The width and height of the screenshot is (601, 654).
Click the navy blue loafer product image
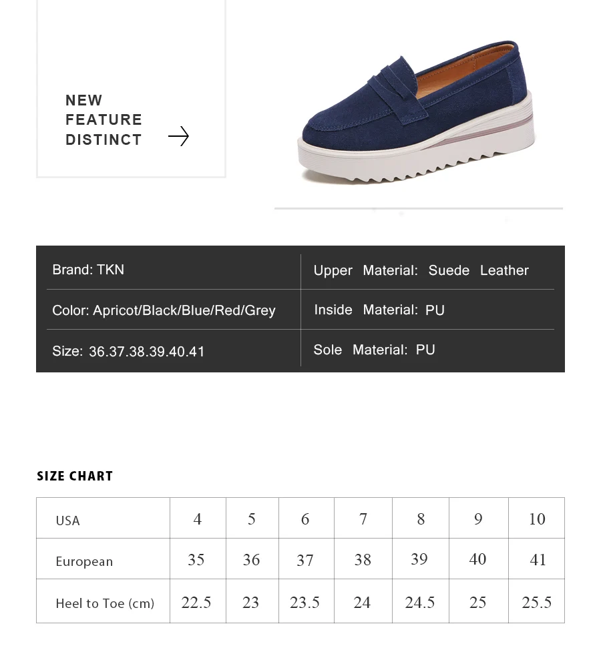[x=417, y=113]
